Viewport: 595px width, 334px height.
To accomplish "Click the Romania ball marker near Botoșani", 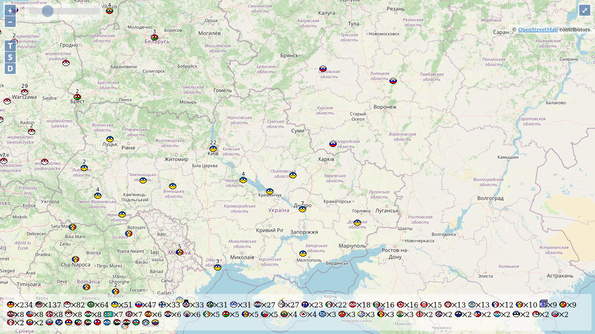I will pyautogui.click(x=128, y=234).
